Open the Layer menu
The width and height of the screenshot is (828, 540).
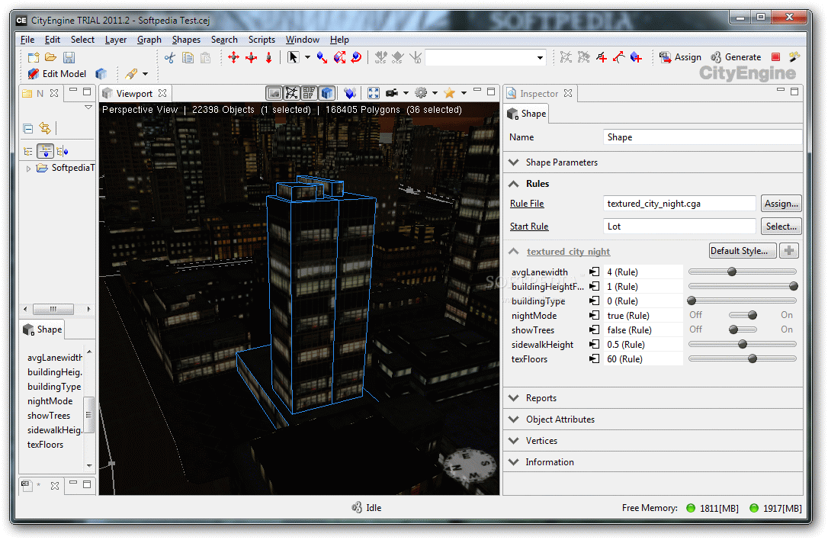point(116,40)
